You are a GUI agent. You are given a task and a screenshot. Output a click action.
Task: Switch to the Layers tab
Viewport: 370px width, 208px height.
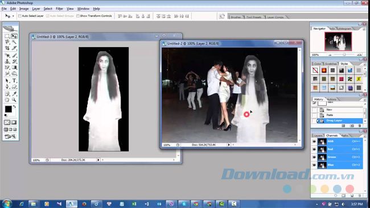(318, 136)
